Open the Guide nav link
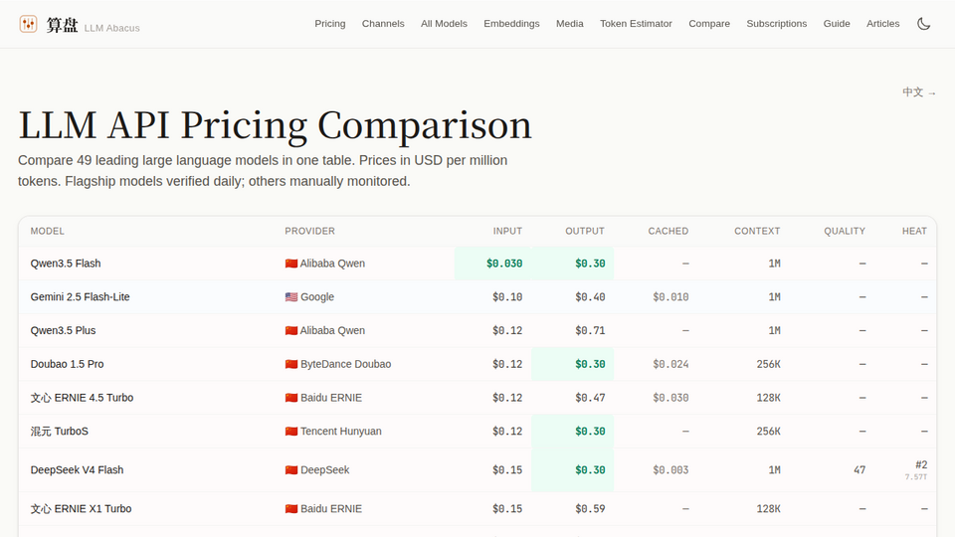955x537 pixels. pos(837,24)
